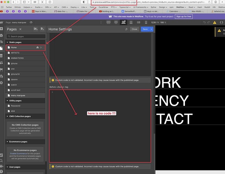This screenshot has height=174, width=225.
Task: Select the menu marquee page
Action: [25, 95]
